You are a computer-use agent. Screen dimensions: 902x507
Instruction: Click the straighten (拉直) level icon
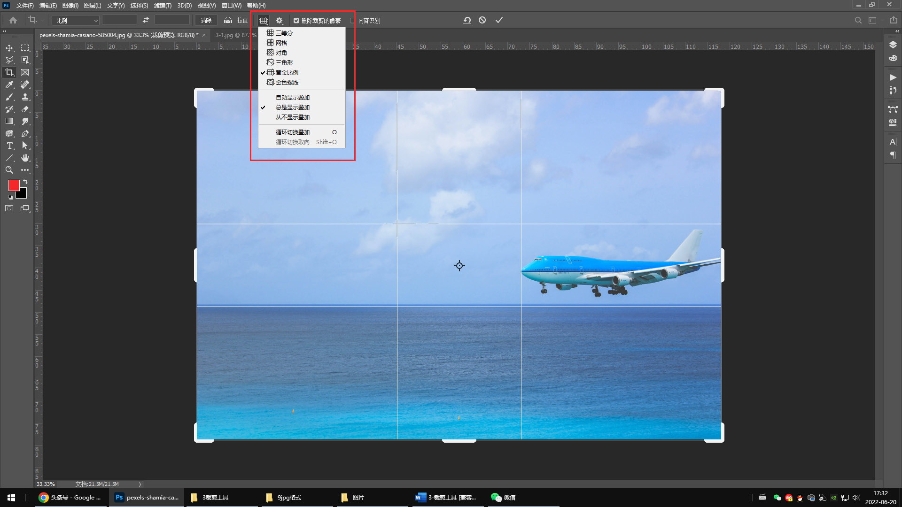click(x=228, y=20)
